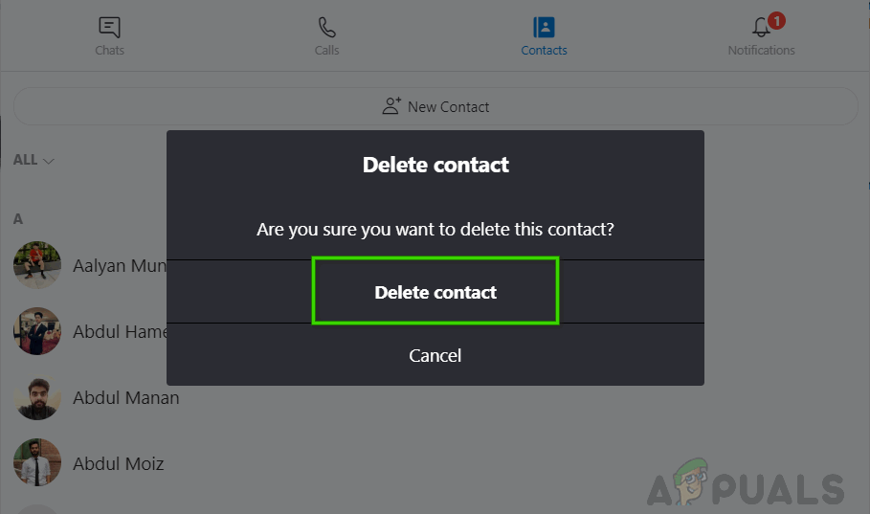Click Aalyan's profile picture

37,265
